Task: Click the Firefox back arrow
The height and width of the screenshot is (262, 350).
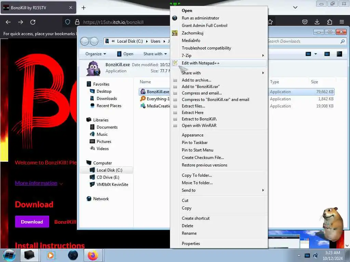Action: click(x=8, y=22)
